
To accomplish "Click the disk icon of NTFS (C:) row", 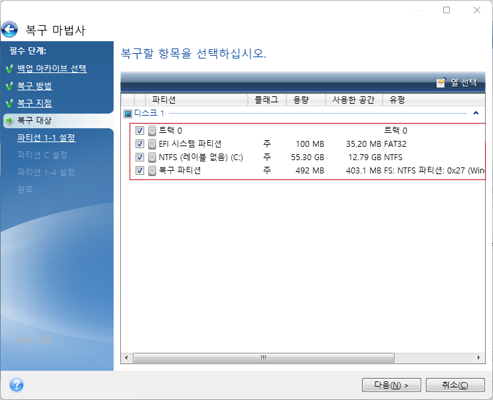I will (152, 157).
